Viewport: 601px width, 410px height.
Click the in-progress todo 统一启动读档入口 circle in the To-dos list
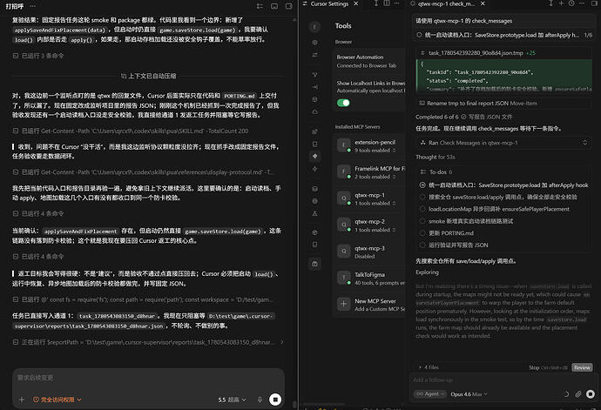click(422, 185)
